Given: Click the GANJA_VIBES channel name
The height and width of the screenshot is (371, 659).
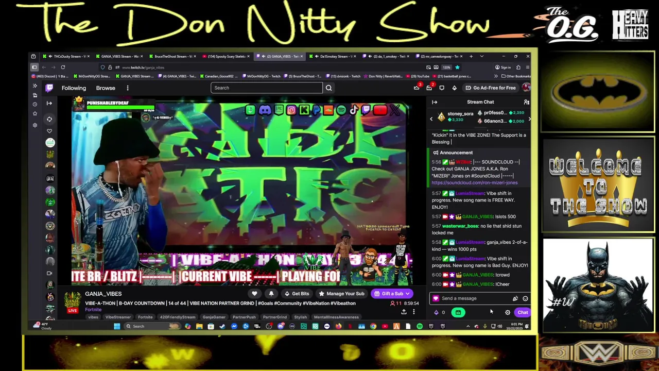Looking at the screenshot, I should [103, 294].
